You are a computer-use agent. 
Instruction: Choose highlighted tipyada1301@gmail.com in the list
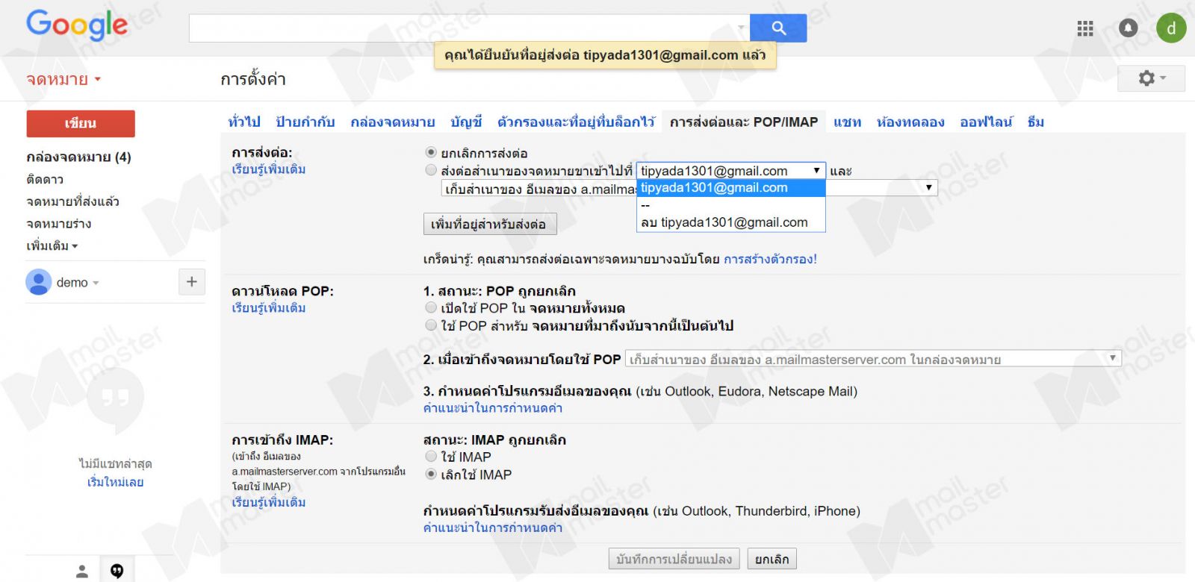(731, 187)
